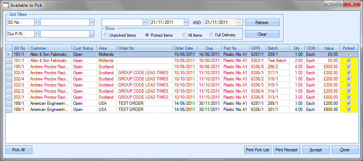
Task: Sort grid by Customer column header
Action: tap(50, 48)
